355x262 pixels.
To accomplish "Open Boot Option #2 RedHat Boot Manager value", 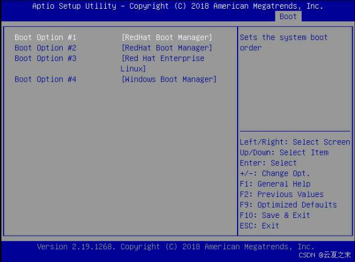I will (167, 48).
